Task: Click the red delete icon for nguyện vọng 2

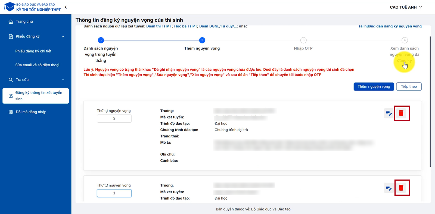Action: pyautogui.click(x=401, y=113)
